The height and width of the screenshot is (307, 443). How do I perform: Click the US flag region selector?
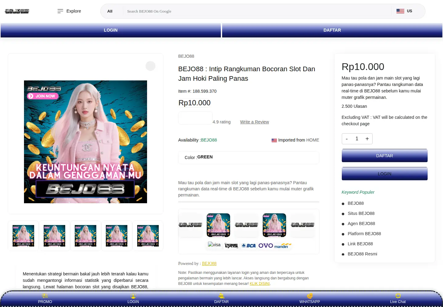[404, 11]
